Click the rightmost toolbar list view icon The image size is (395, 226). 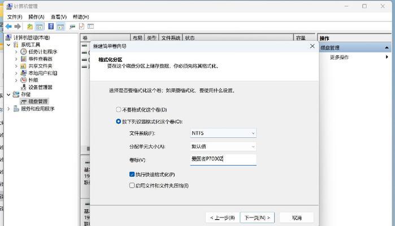pos(90,26)
